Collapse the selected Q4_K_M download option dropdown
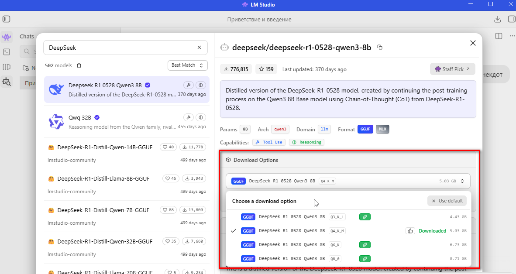The image size is (516, 274). (348, 181)
